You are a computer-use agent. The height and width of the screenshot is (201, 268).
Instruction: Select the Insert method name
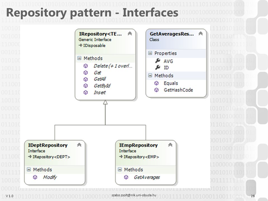(x=100, y=92)
